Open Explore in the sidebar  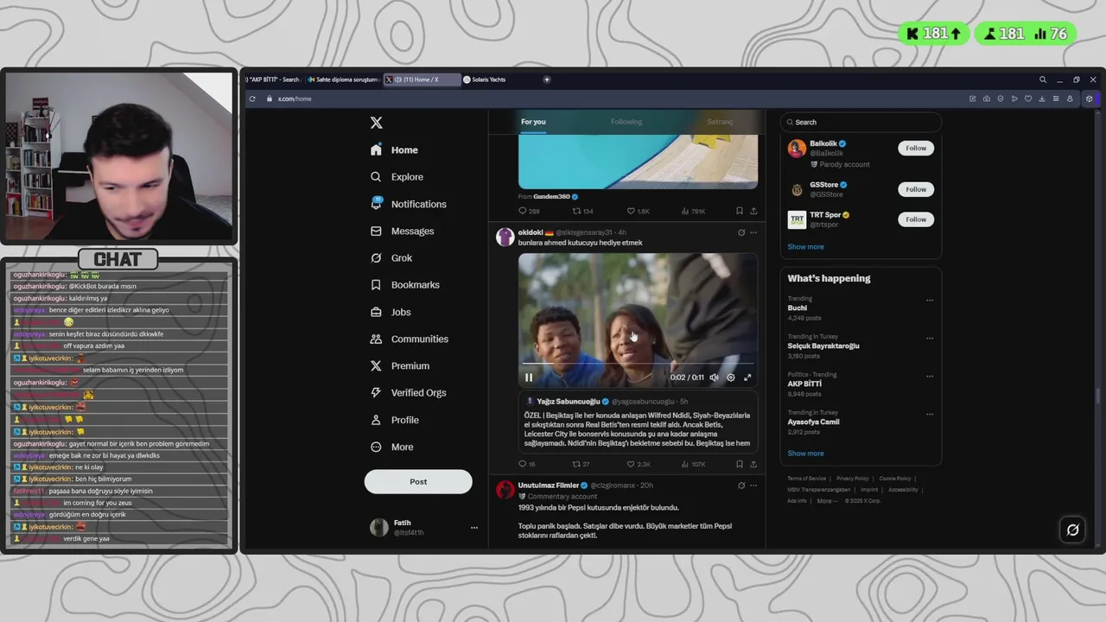(x=397, y=176)
